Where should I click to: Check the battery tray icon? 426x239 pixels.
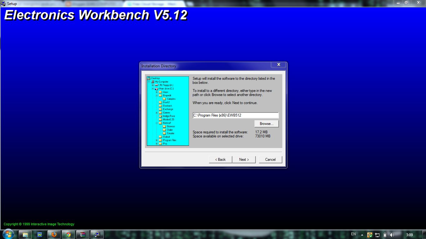pos(385,235)
